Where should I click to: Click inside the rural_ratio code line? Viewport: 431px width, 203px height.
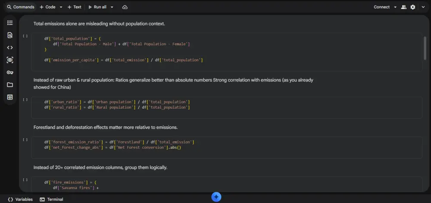pyautogui.click(x=117, y=107)
